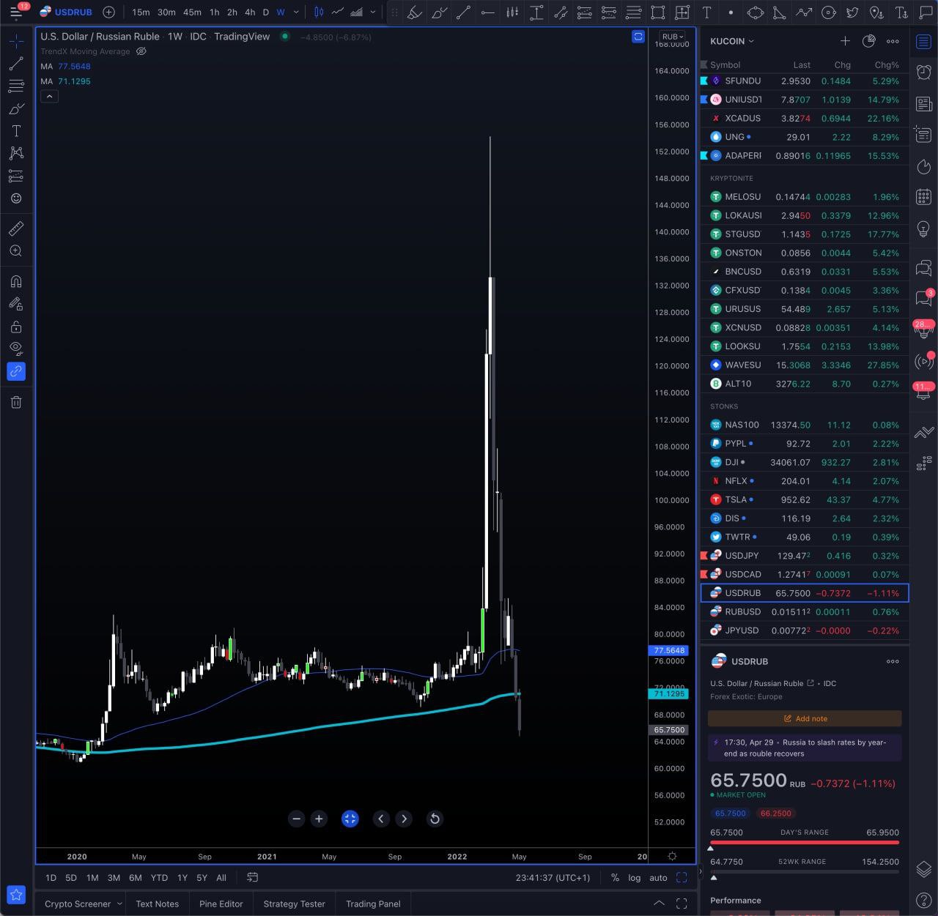Toggle auto scale
Image resolution: width=938 pixels, height=916 pixels.
(658, 877)
